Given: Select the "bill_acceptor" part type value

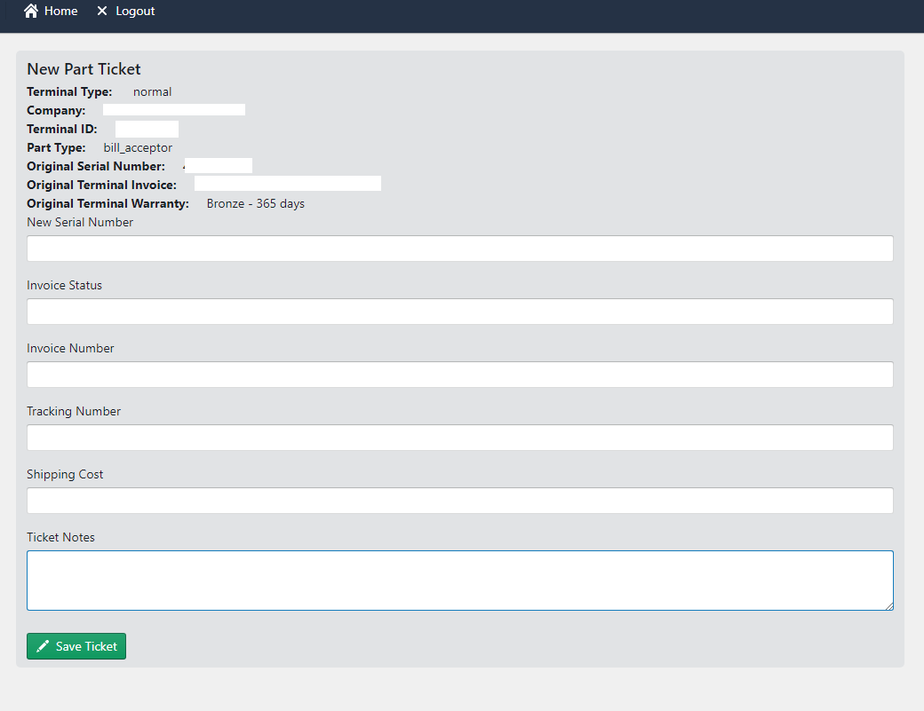Looking at the screenshot, I should coord(138,147).
